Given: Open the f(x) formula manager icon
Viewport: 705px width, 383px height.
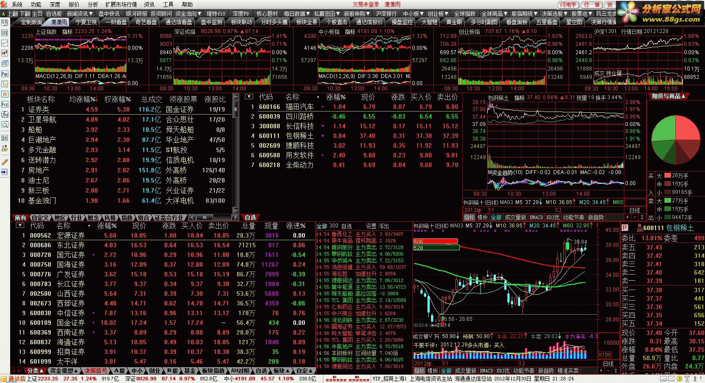Looking at the screenshot, I should tap(4, 115).
